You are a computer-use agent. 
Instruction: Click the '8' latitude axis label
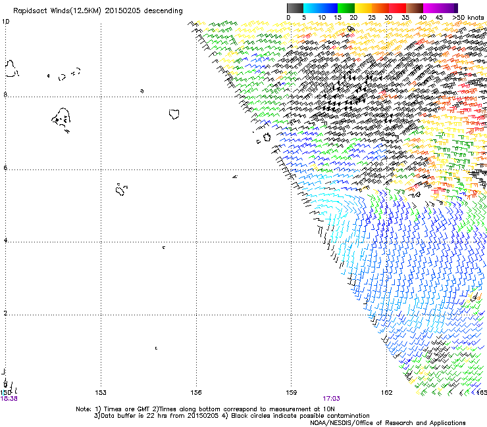point(5,95)
